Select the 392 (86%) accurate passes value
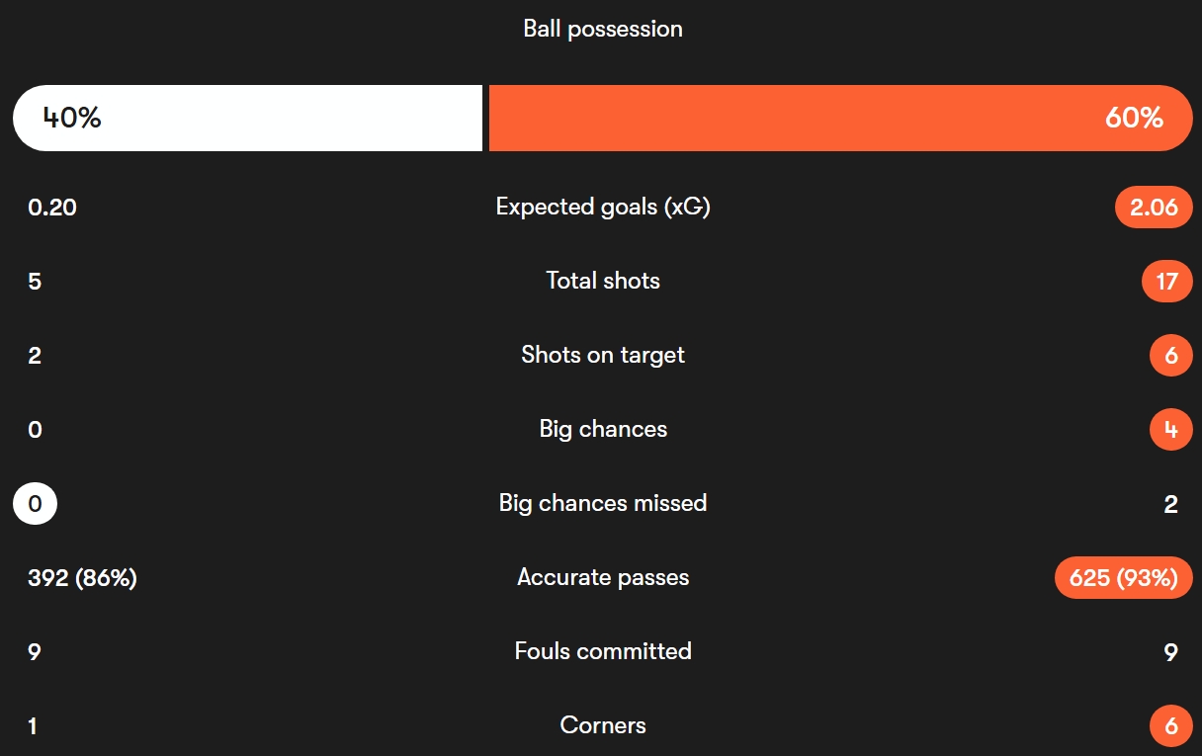This screenshot has height=756, width=1202. click(x=82, y=577)
